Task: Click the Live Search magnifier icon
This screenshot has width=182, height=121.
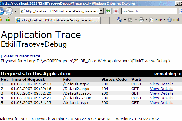Action: click(179, 11)
